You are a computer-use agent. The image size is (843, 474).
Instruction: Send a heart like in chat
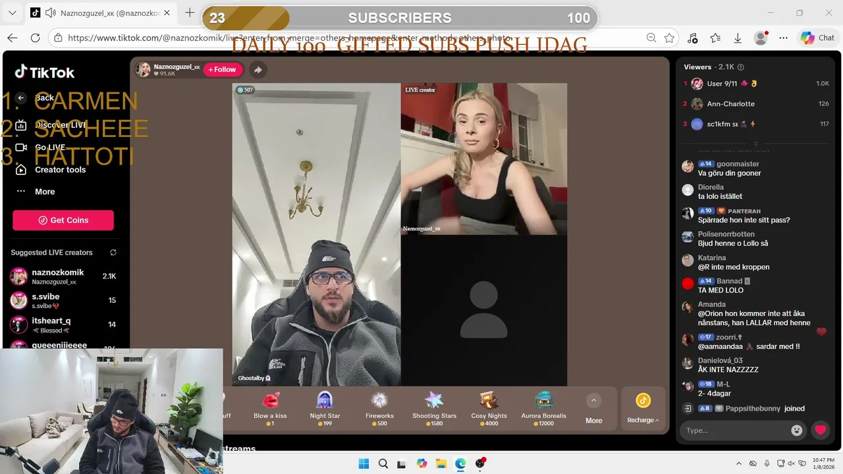(x=820, y=430)
